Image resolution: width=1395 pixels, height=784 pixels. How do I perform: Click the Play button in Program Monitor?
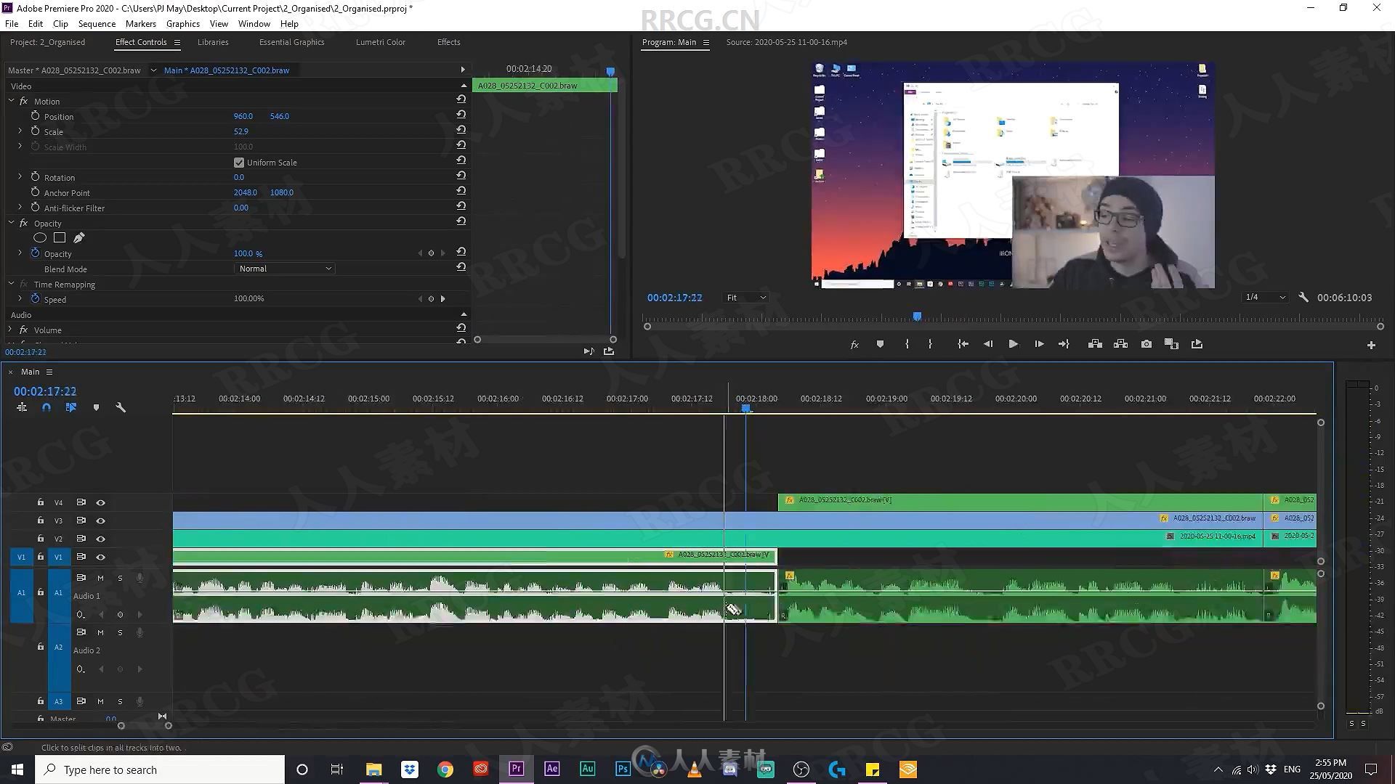pos(1013,343)
